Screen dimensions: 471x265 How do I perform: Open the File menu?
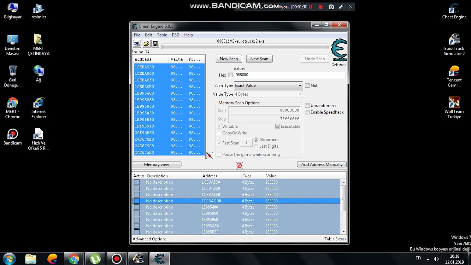pos(137,35)
